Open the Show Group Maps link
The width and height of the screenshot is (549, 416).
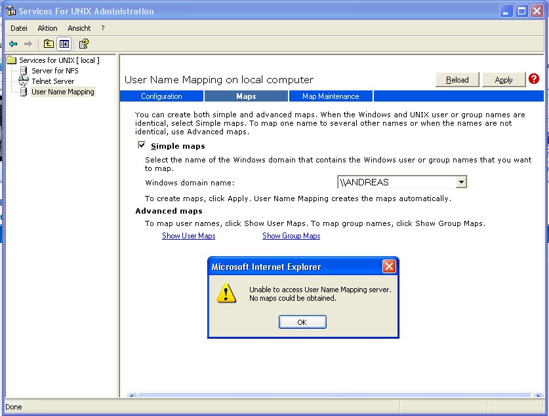(x=291, y=236)
